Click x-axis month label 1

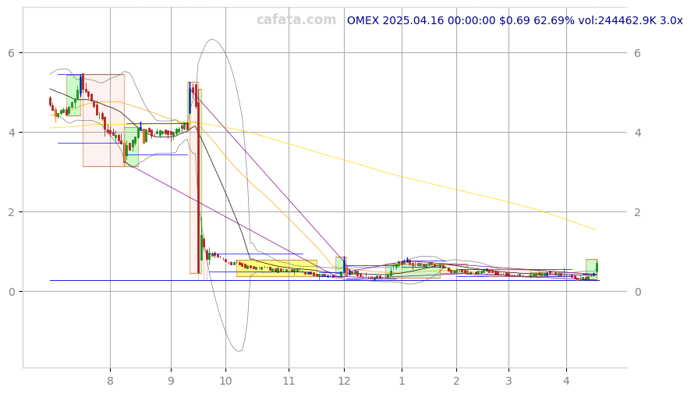pyautogui.click(x=402, y=381)
